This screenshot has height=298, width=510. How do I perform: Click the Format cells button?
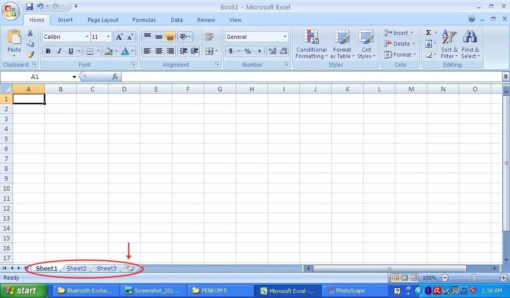[x=400, y=55]
